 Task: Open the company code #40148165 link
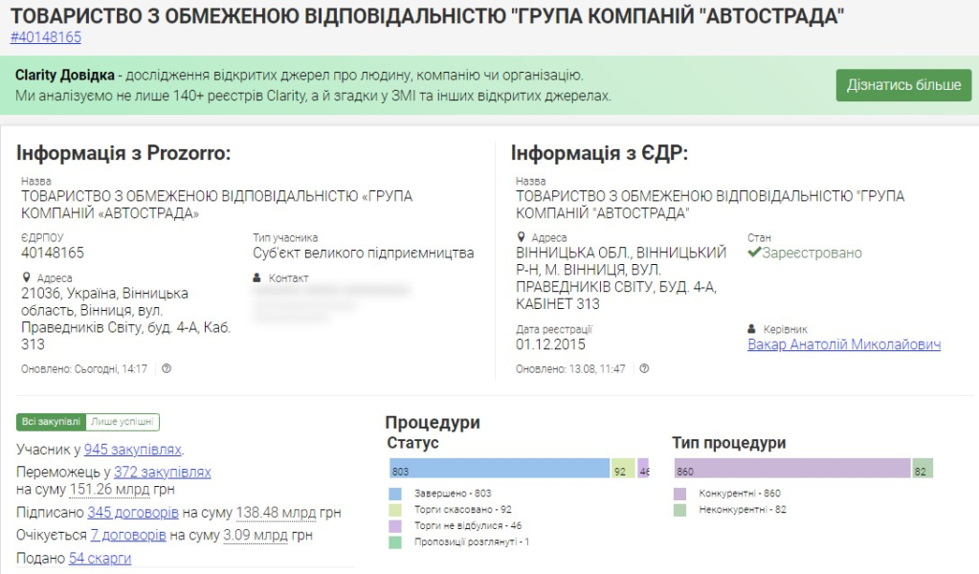click(46, 37)
